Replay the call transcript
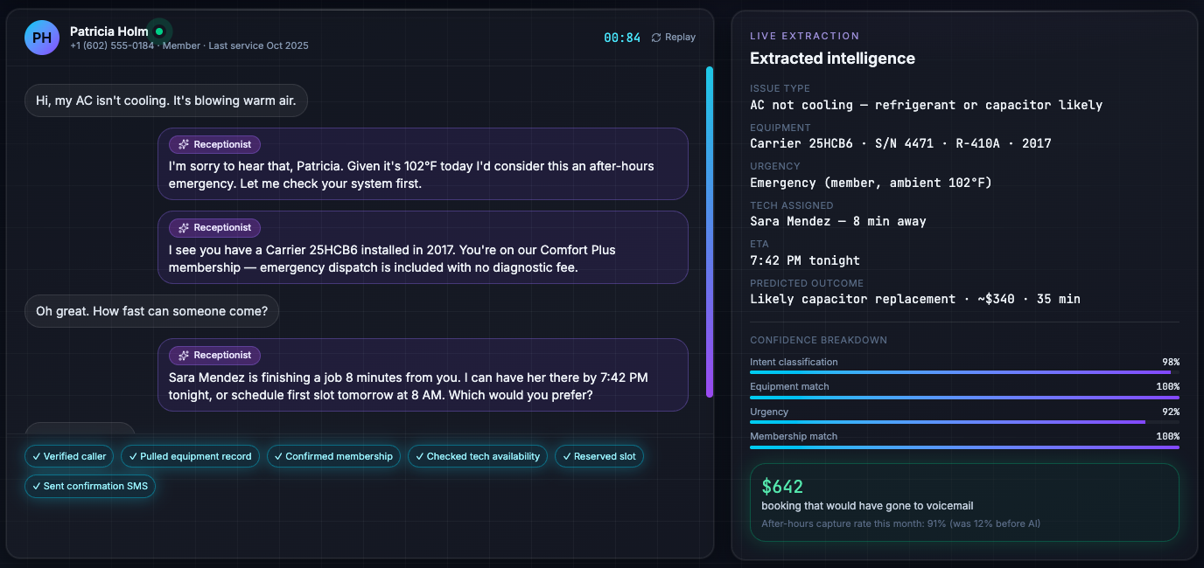 click(x=674, y=38)
